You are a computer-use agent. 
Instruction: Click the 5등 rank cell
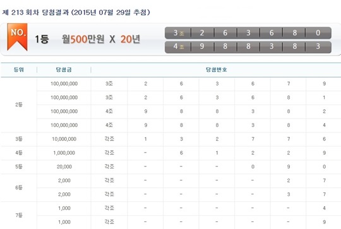tap(19, 167)
